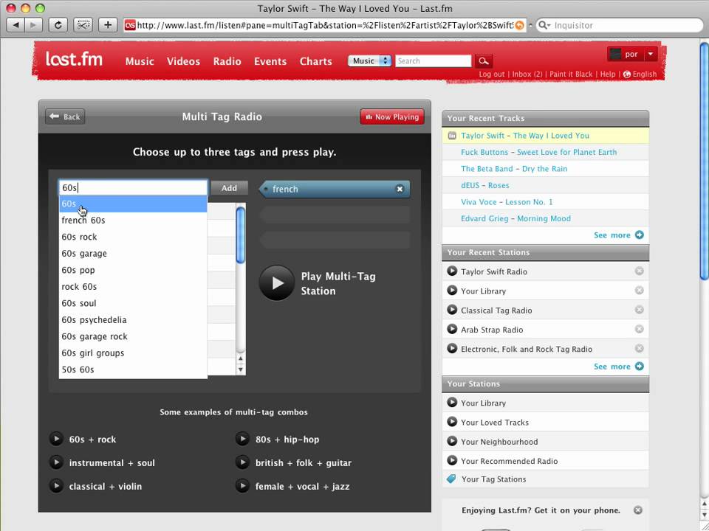Open Inbox (2) link
Screen dimensions: 709x531
click(x=527, y=74)
